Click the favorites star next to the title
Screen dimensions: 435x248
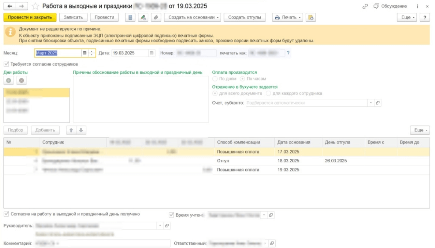36,6
